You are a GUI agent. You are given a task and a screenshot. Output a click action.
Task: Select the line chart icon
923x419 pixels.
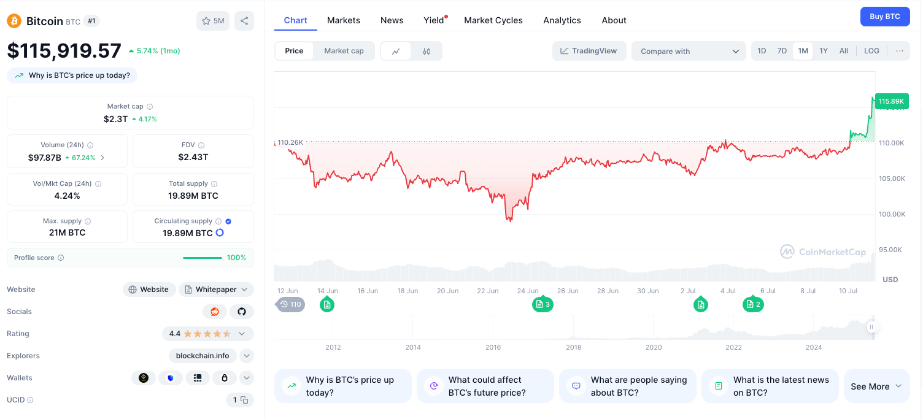[x=396, y=51]
